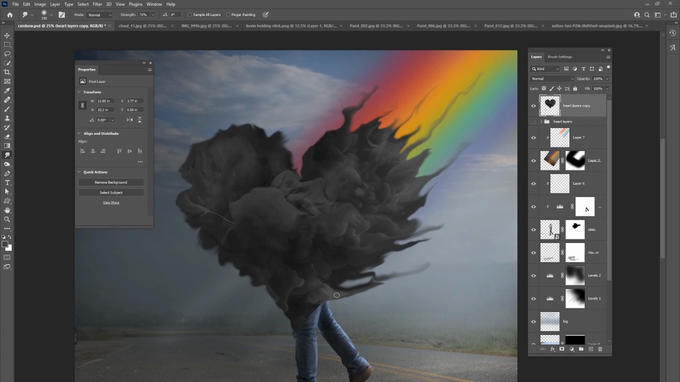Image resolution: width=680 pixels, height=382 pixels.
Task: Hide the fog layer
Action: 533,322
